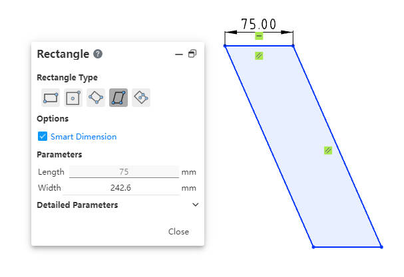The height and width of the screenshot is (277, 404).
Task: Click the top parallel constraint marker
Action: [259, 56]
